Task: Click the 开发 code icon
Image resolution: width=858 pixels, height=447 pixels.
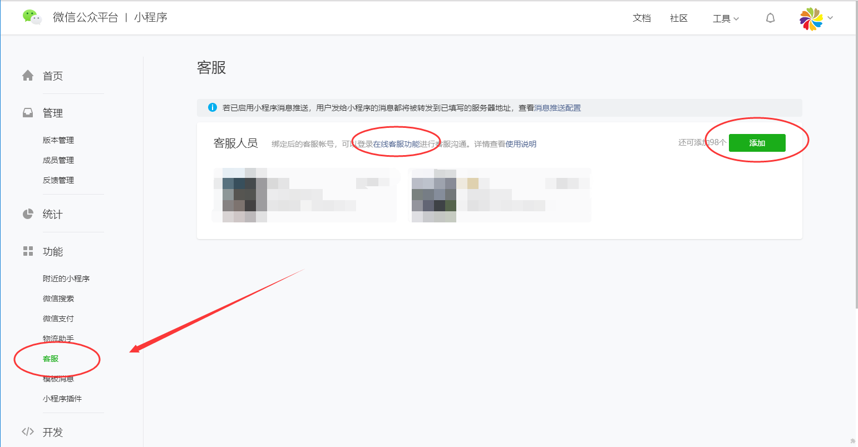Action: tap(28, 431)
